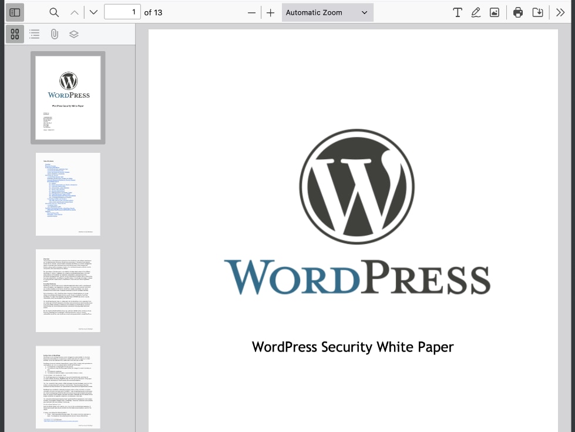This screenshot has width=575, height=432.
Task: Zoom in with the plus button
Action: [270, 13]
